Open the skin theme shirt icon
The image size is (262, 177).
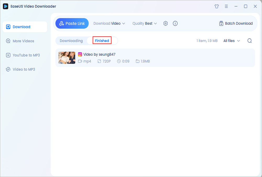tap(217, 6)
